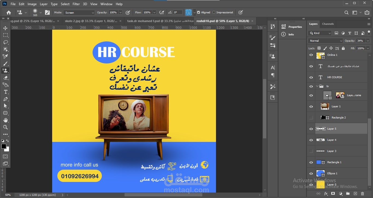The height and width of the screenshot is (198, 373).
Task: Select the Horizontal Type tool
Action: [x=5, y=92]
